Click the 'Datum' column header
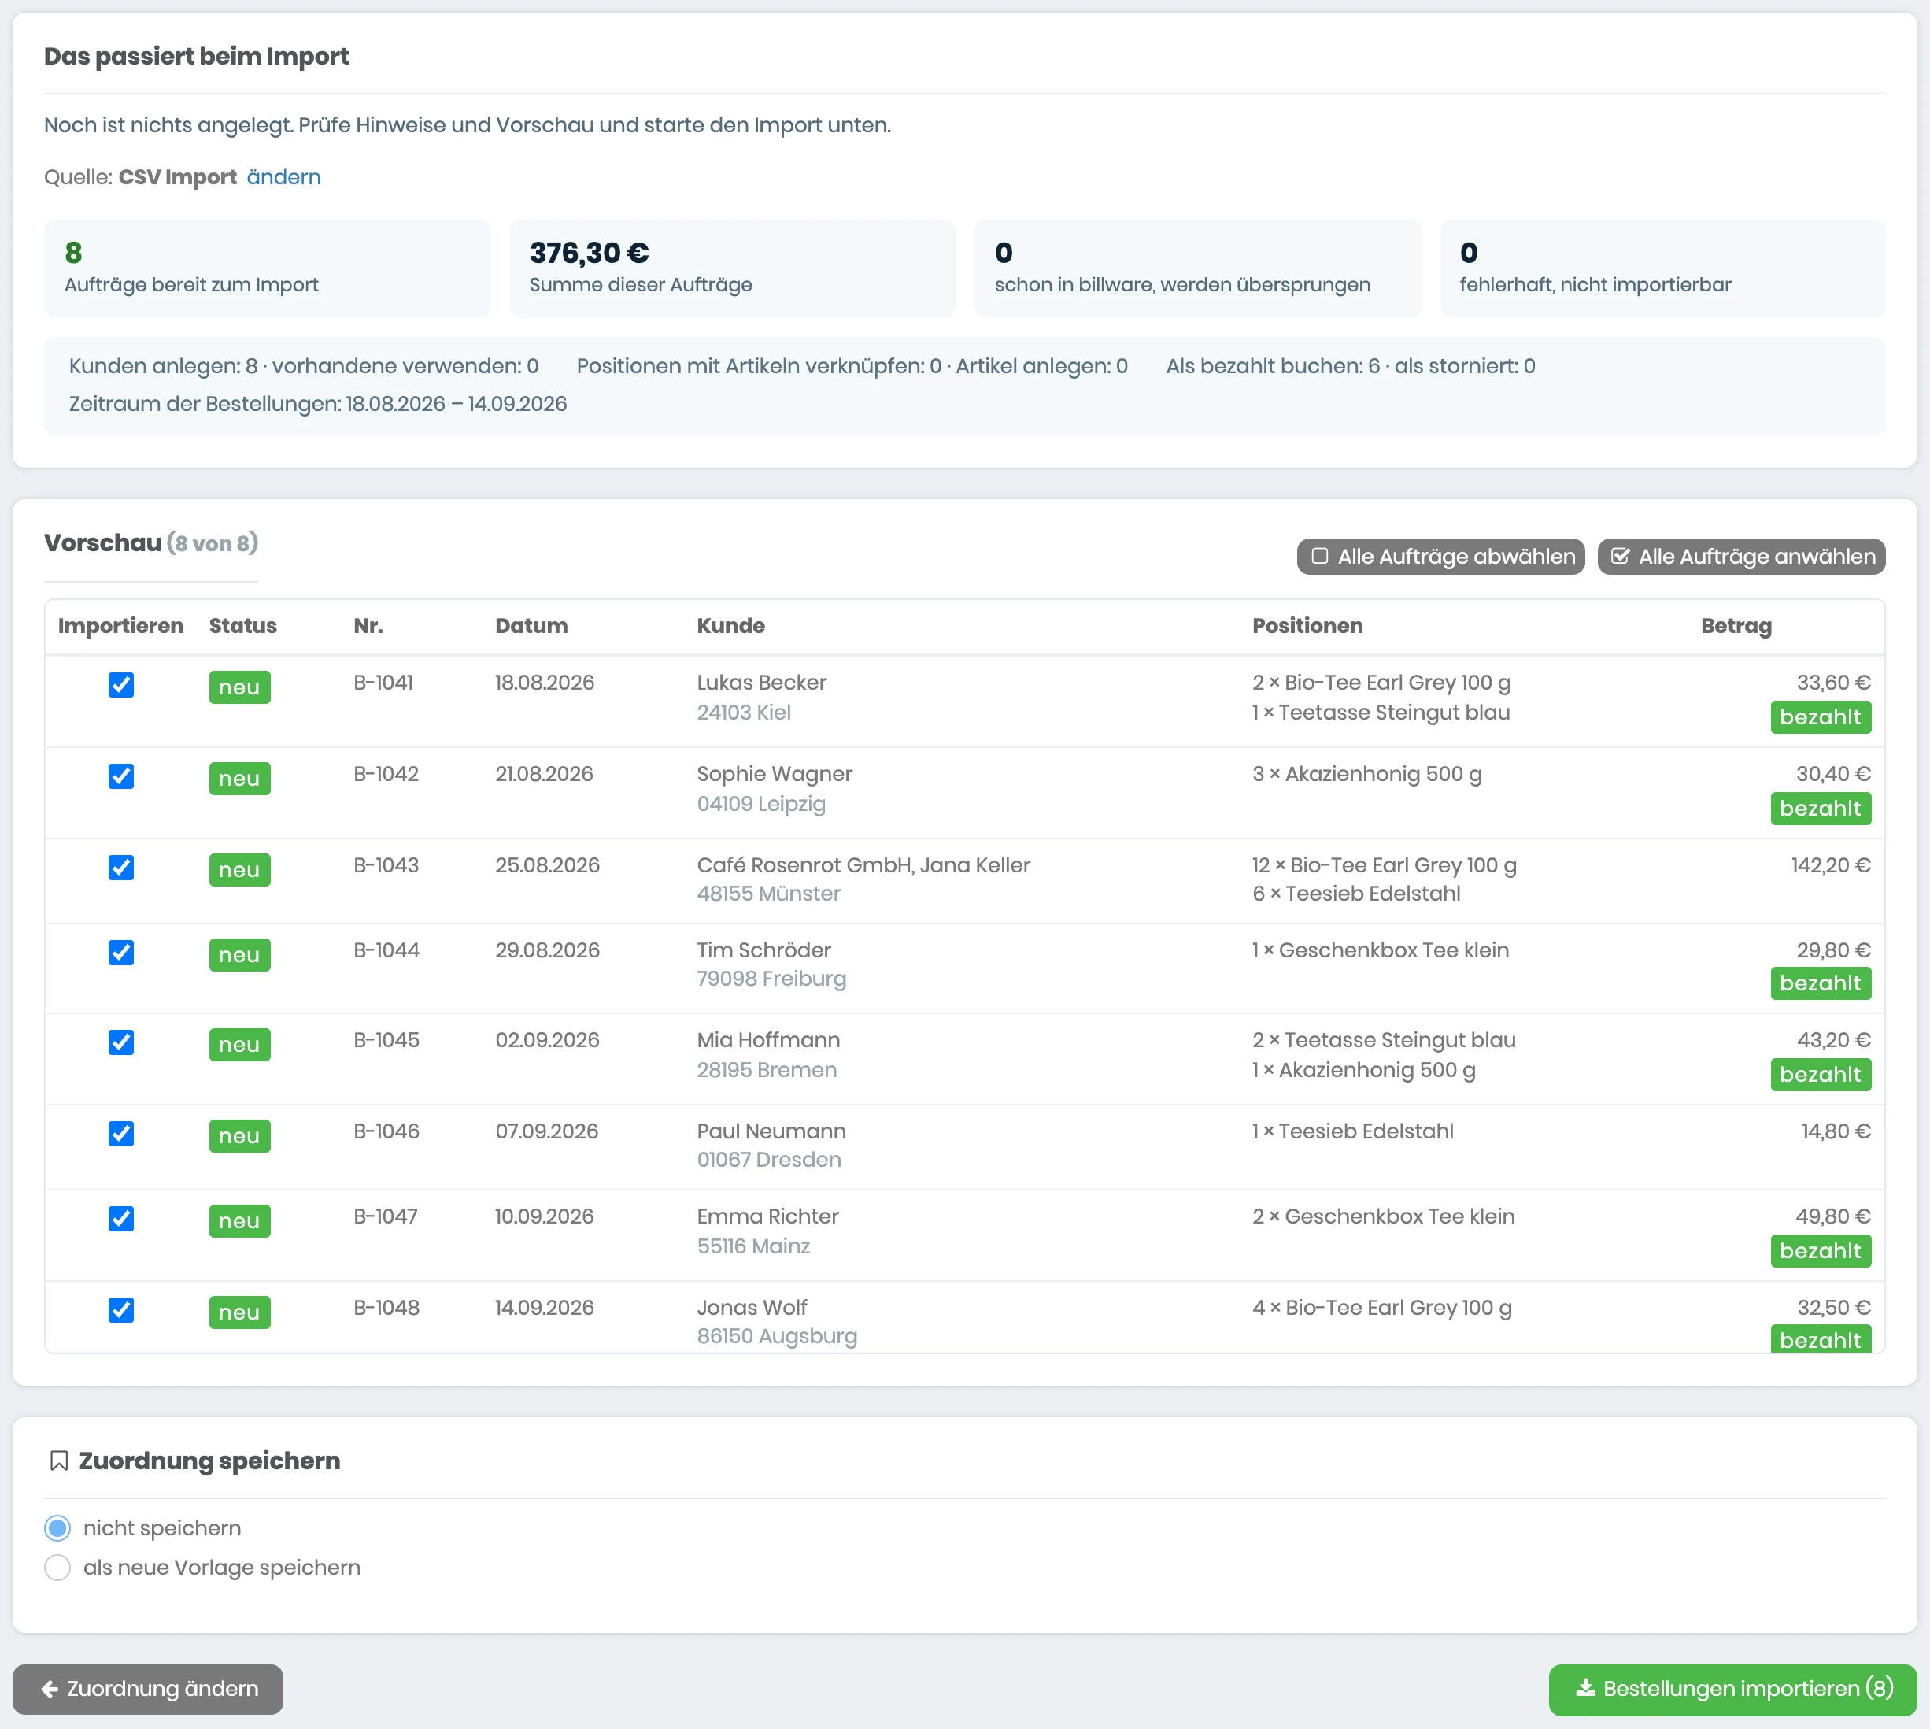This screenshot has height=1729, width=1930. (x=531, y=626)
